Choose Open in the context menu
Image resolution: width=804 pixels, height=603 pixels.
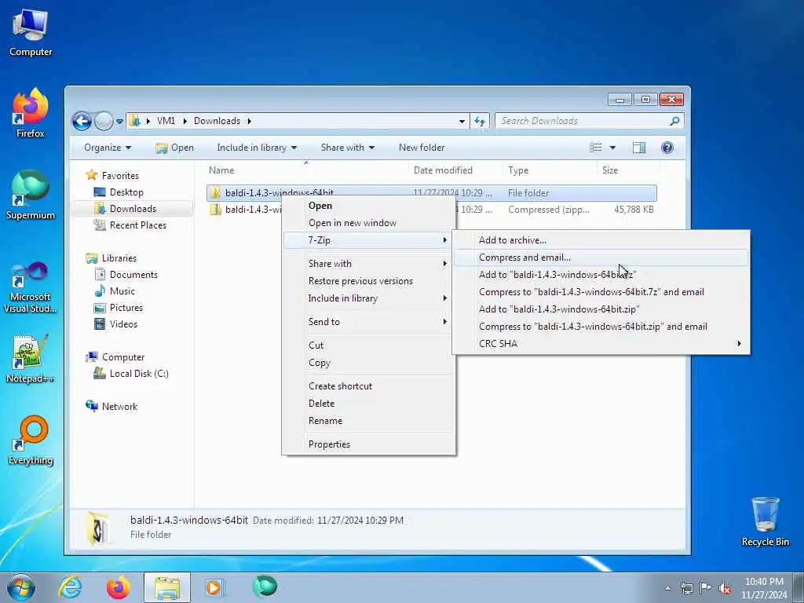pos(369,206)
